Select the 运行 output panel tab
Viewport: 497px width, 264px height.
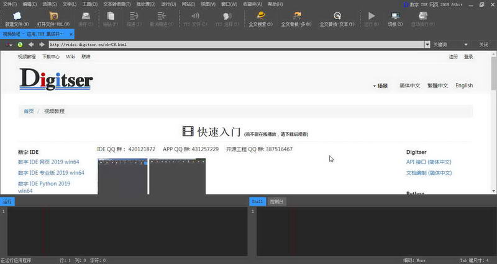7,201
